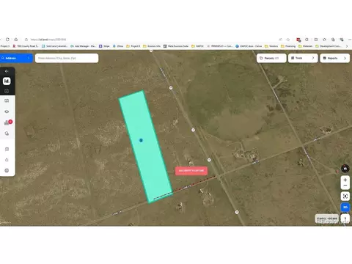Open the County Road bookmark

[x=26, y=46]
